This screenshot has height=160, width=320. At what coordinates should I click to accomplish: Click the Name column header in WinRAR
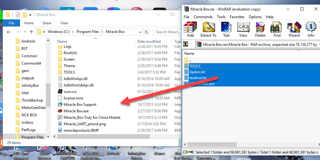point(189,54)
